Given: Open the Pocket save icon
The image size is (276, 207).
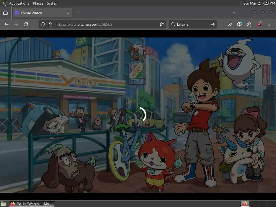Looking at the screenshot, I should tap(230, 24).
